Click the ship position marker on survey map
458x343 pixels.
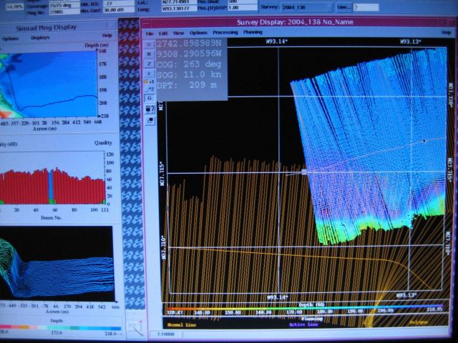pos(304,172)
